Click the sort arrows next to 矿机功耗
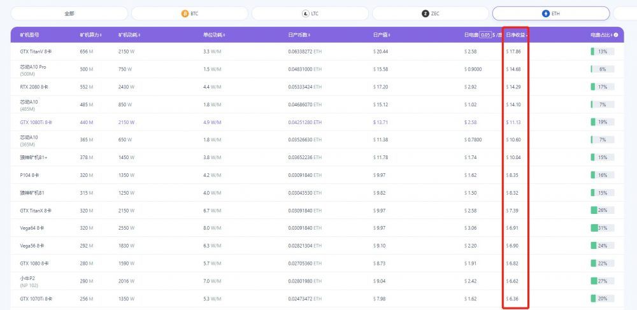The image size is (637, 310). (140, 35)
